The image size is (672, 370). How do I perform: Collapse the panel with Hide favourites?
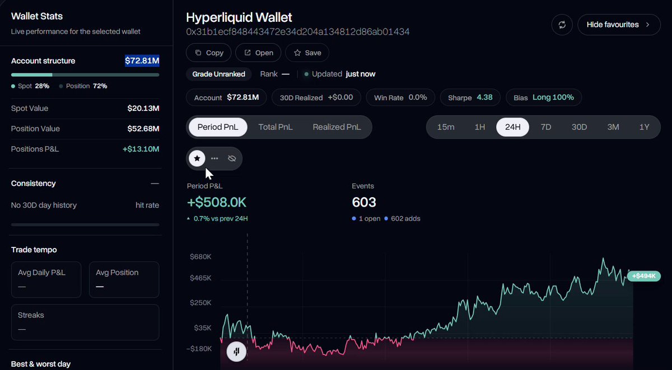coord(619,25)
